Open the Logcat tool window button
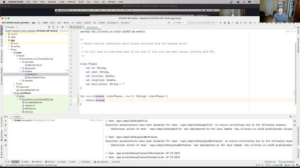 click(x=62, y=162)
